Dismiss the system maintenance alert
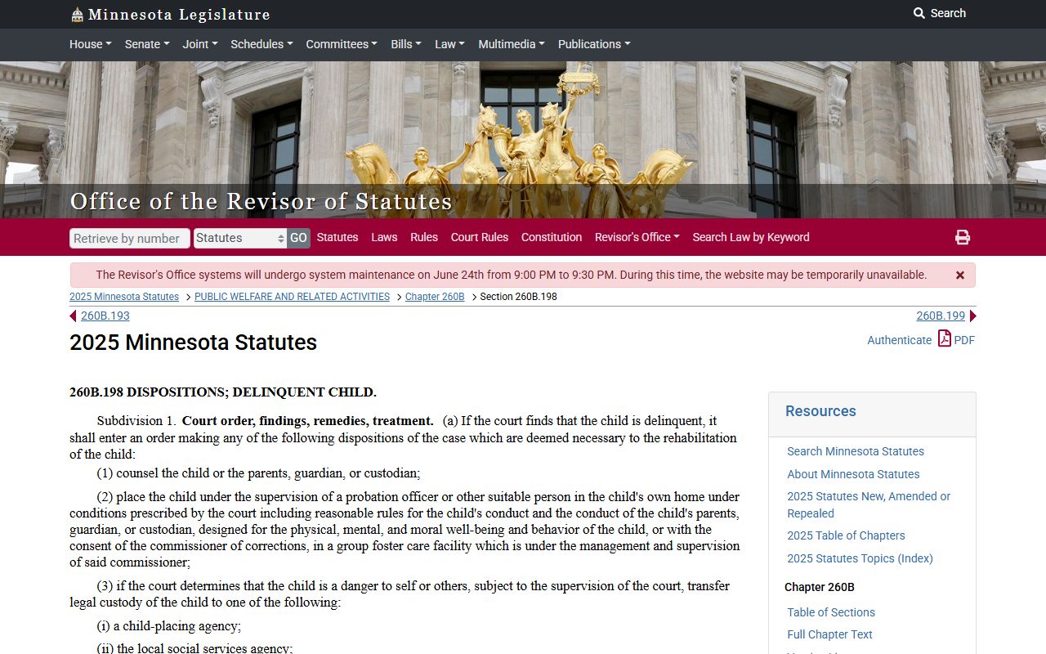This screenshot has height=654, width=1046. pyautogui.click(x=960, y=275)
